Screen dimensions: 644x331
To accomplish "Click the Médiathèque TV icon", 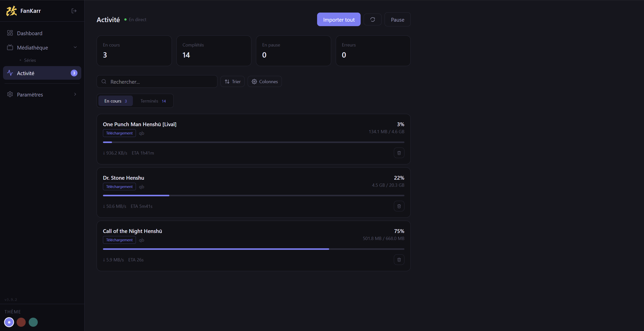I will [x=10, y=47].
